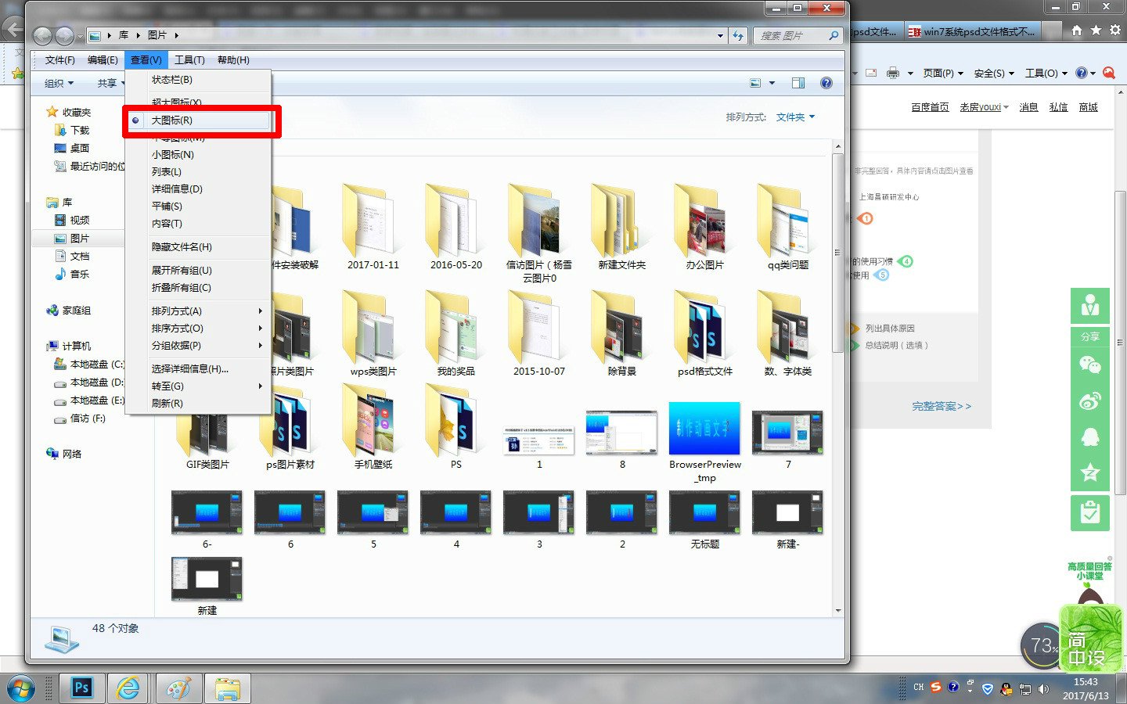Open Photoshop from the taskbar
This screenshot has height=704, width=1127.
click(x=81, y=688)
